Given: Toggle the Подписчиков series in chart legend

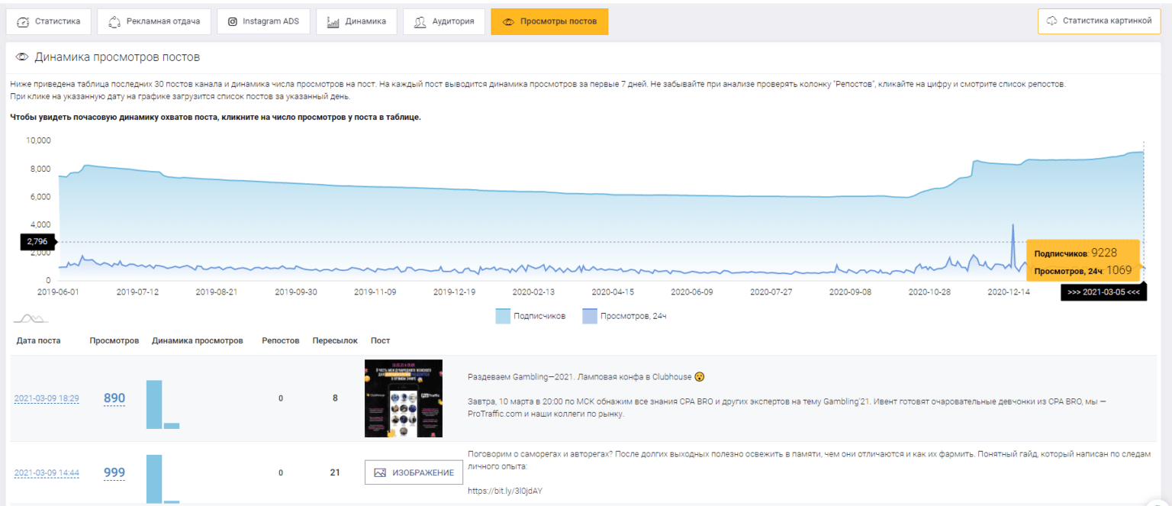Looking at the screenshot, I should pos(539,316).
